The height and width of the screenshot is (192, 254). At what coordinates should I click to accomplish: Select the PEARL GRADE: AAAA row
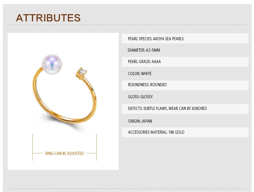185,62
